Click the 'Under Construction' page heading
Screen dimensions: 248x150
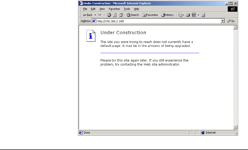(x=123, y=33)
